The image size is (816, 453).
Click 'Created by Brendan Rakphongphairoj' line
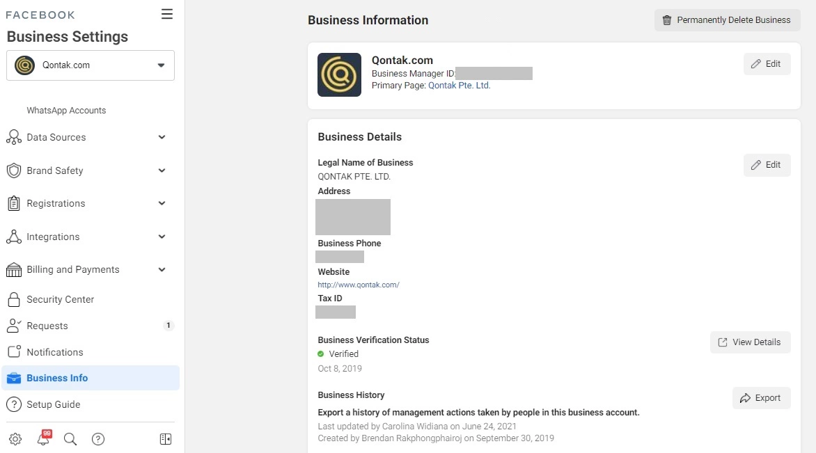click(x=436, y=438)
